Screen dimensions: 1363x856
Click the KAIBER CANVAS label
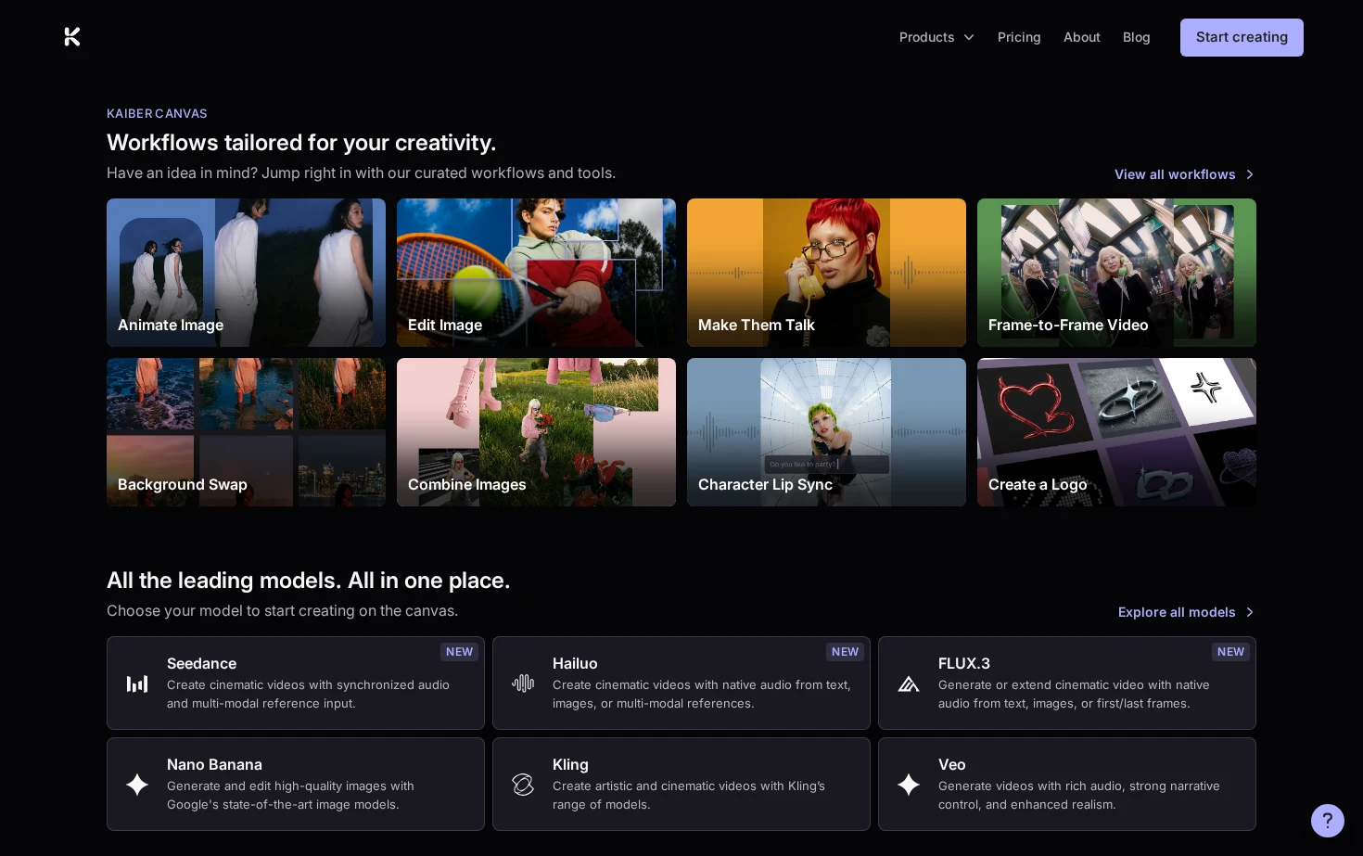[157, 113]
